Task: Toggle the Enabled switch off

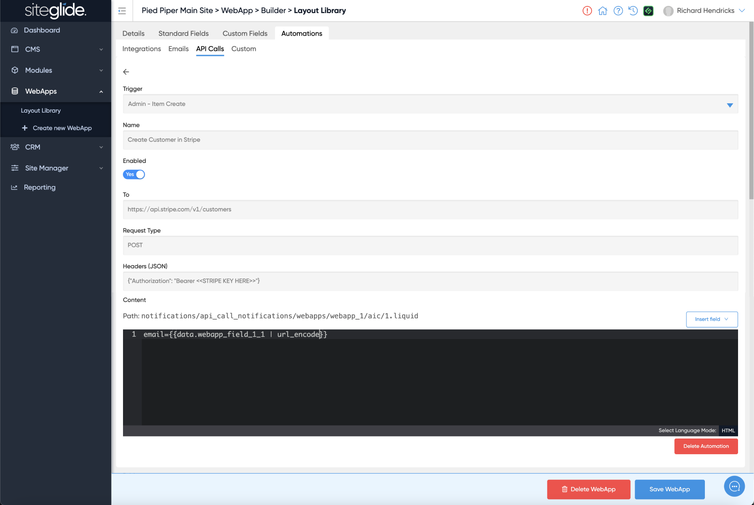Action: pyautogui.click(x=134, y=174)
